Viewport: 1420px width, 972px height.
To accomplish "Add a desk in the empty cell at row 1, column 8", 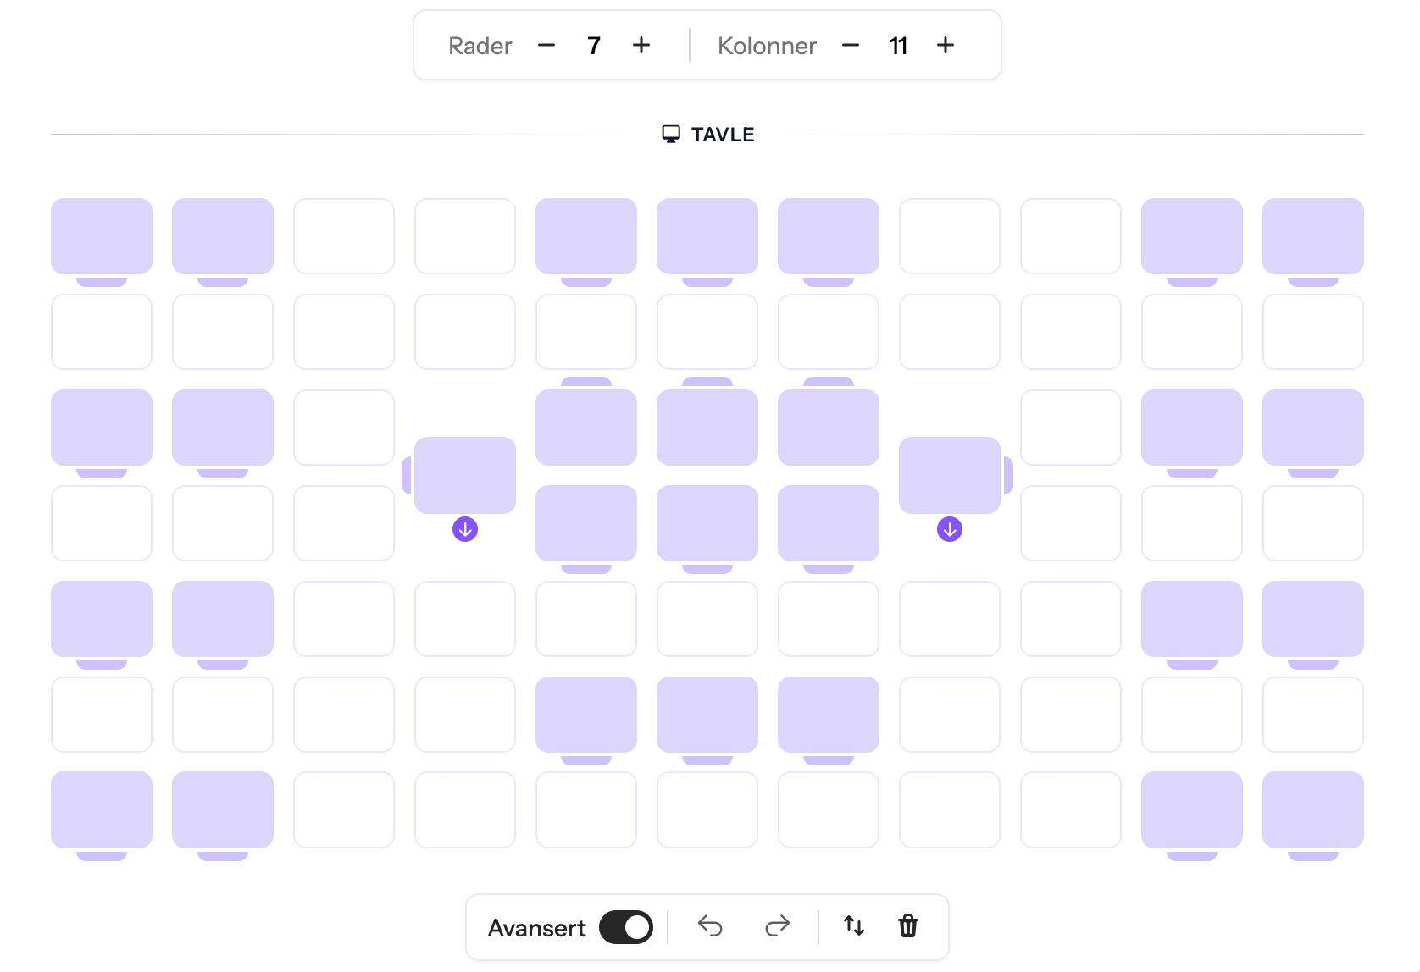I will point(950,236).
